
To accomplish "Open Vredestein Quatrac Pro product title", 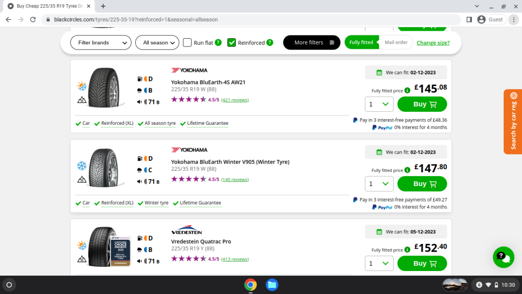I will point(201,241).
